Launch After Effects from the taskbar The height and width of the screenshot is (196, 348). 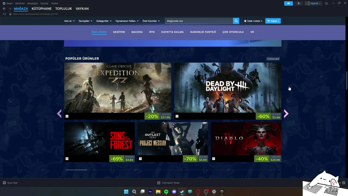150,192
